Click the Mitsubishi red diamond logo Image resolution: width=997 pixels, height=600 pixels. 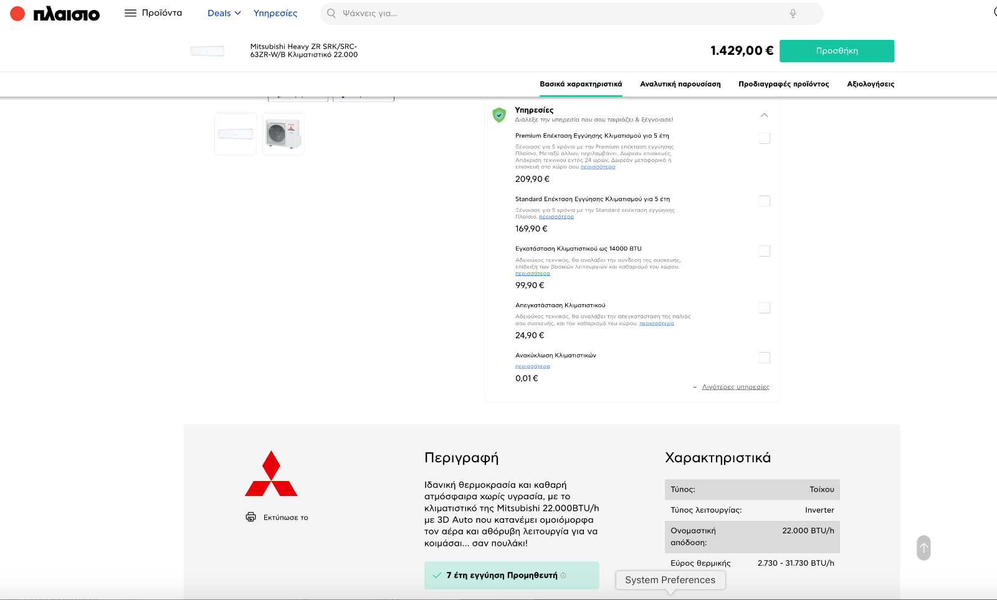click(271, 474)
